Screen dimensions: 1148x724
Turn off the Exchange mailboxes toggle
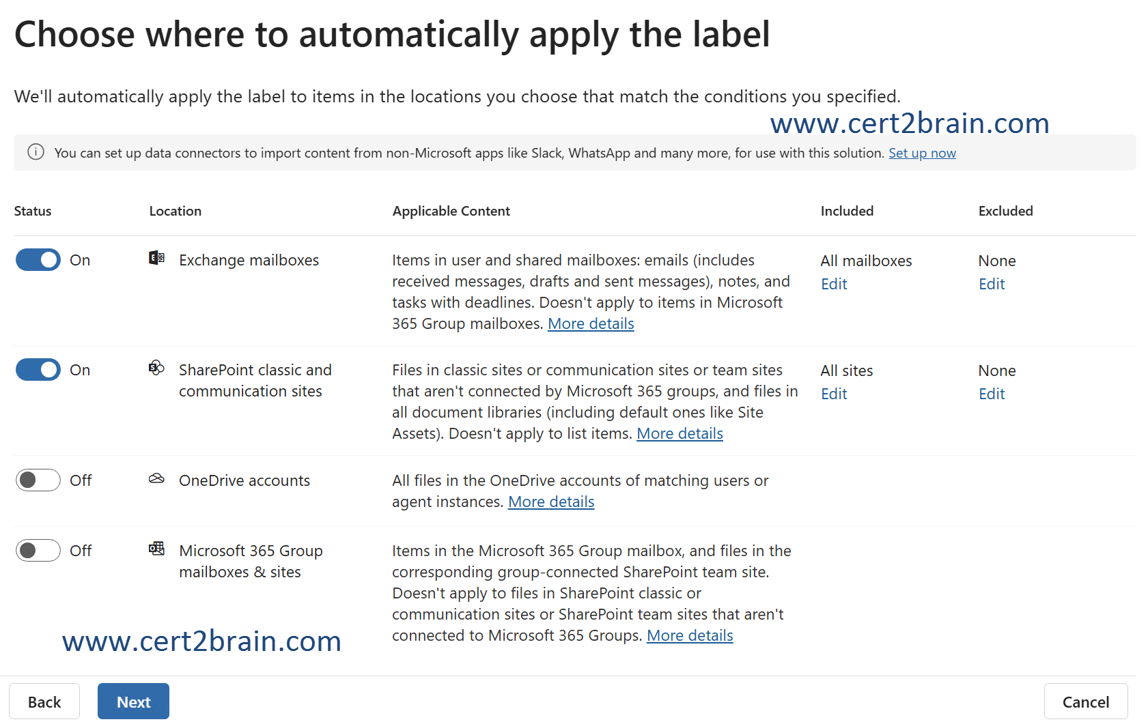(38, 260)
